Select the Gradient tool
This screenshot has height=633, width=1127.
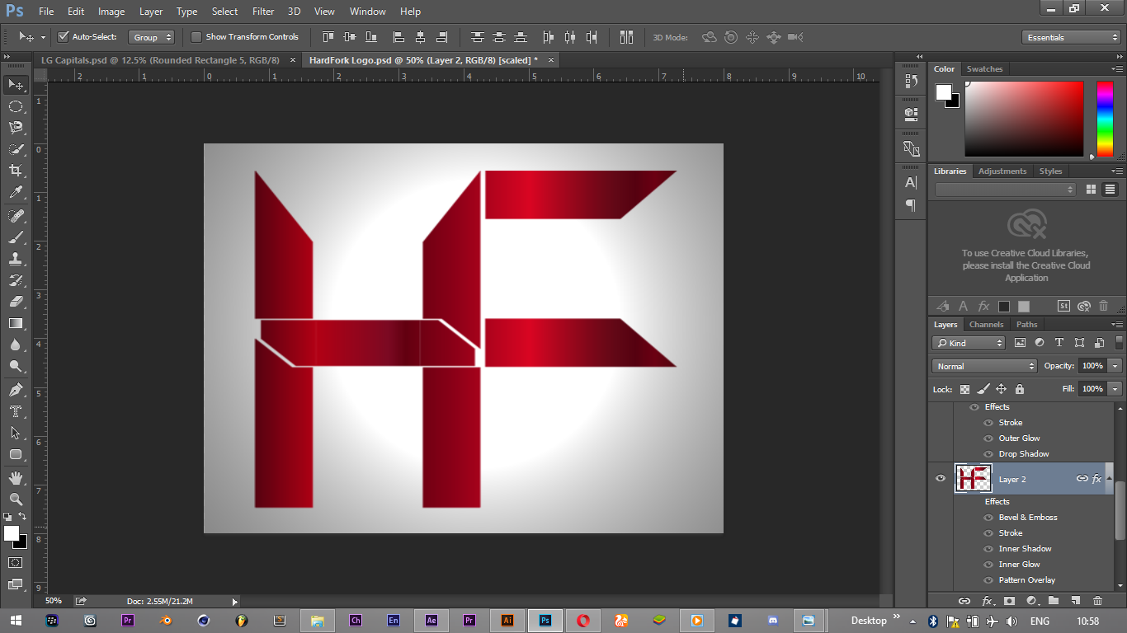tap(16, 323)
